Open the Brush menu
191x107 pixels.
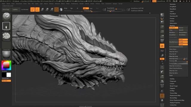(x=8, y=4)
